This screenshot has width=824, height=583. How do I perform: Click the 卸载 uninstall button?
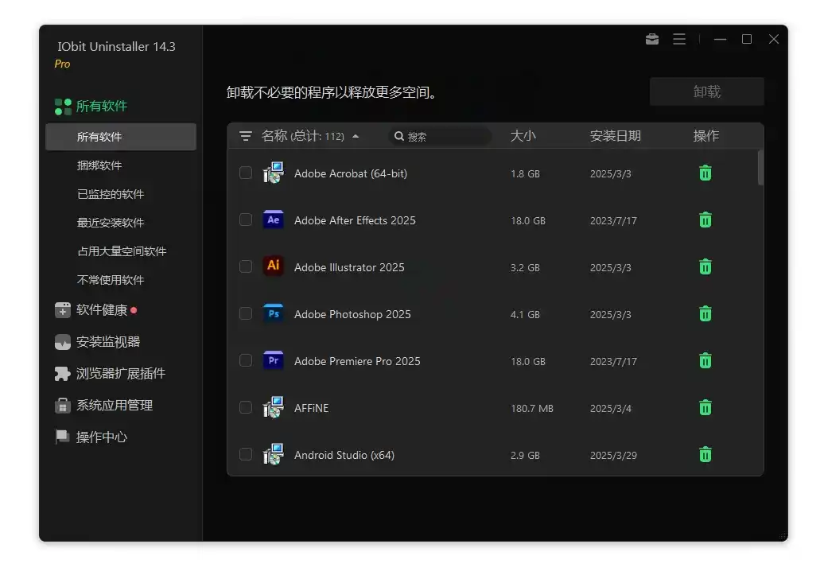[x=707, y=91]
